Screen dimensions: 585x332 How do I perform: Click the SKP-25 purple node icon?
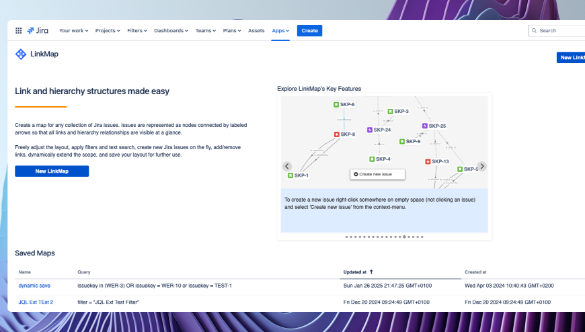pyautogui.click(x=424, y=126)
